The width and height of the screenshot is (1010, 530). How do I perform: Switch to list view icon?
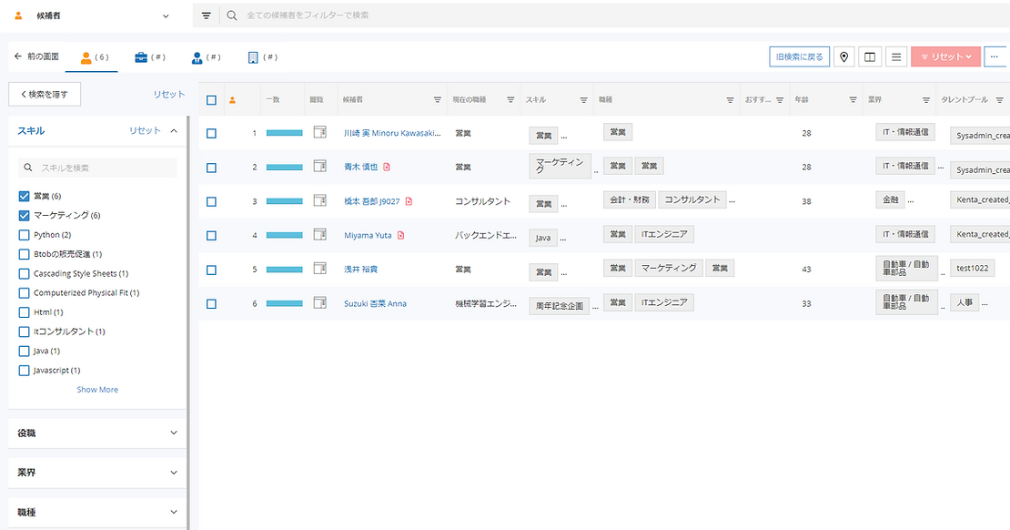point(896,56)
